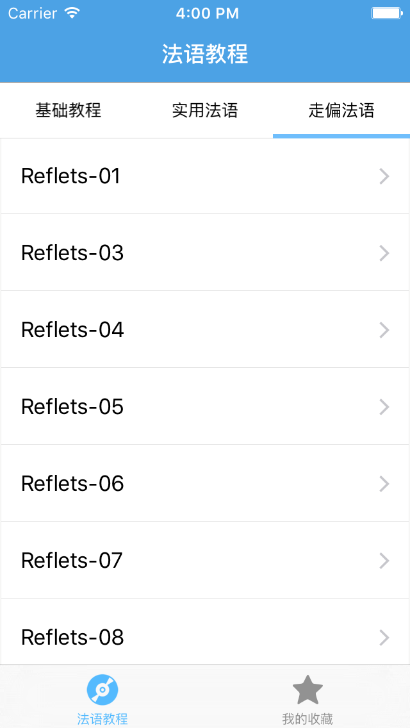Expand Reflets-03 using its chevron arrow
The height and width of the screenshot is (728, 410).
pos(384,253)
